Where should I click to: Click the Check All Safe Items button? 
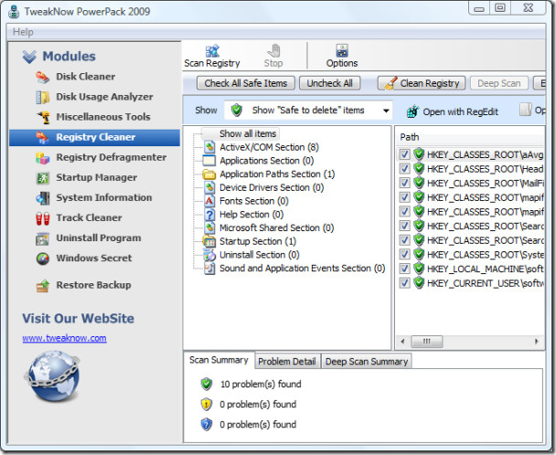click(x=246, y=83)
